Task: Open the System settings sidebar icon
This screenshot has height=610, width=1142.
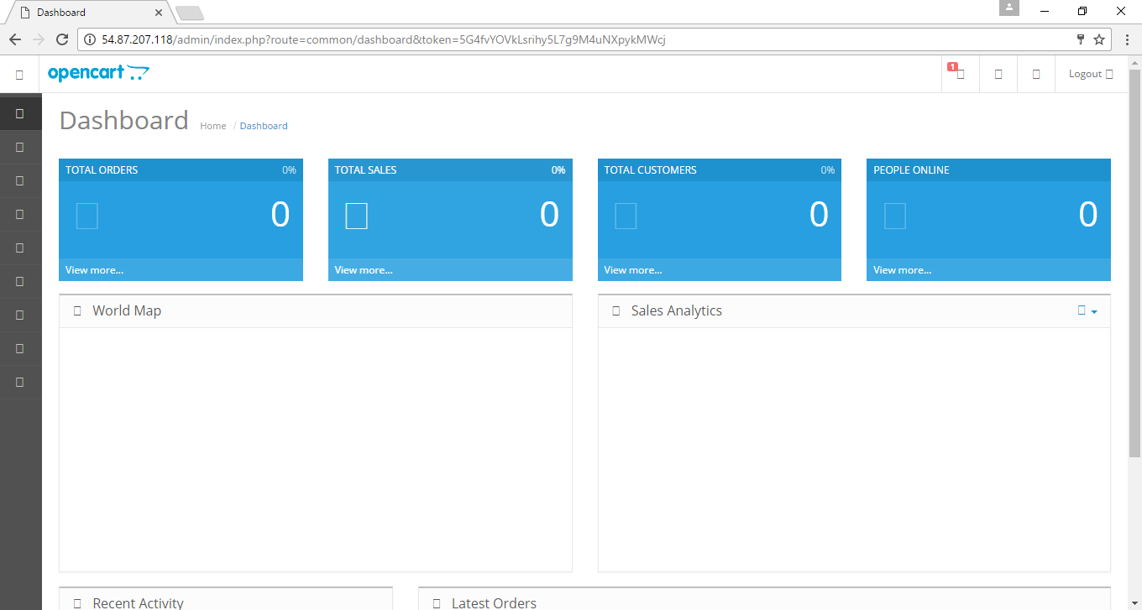Action: coord(19,348)
